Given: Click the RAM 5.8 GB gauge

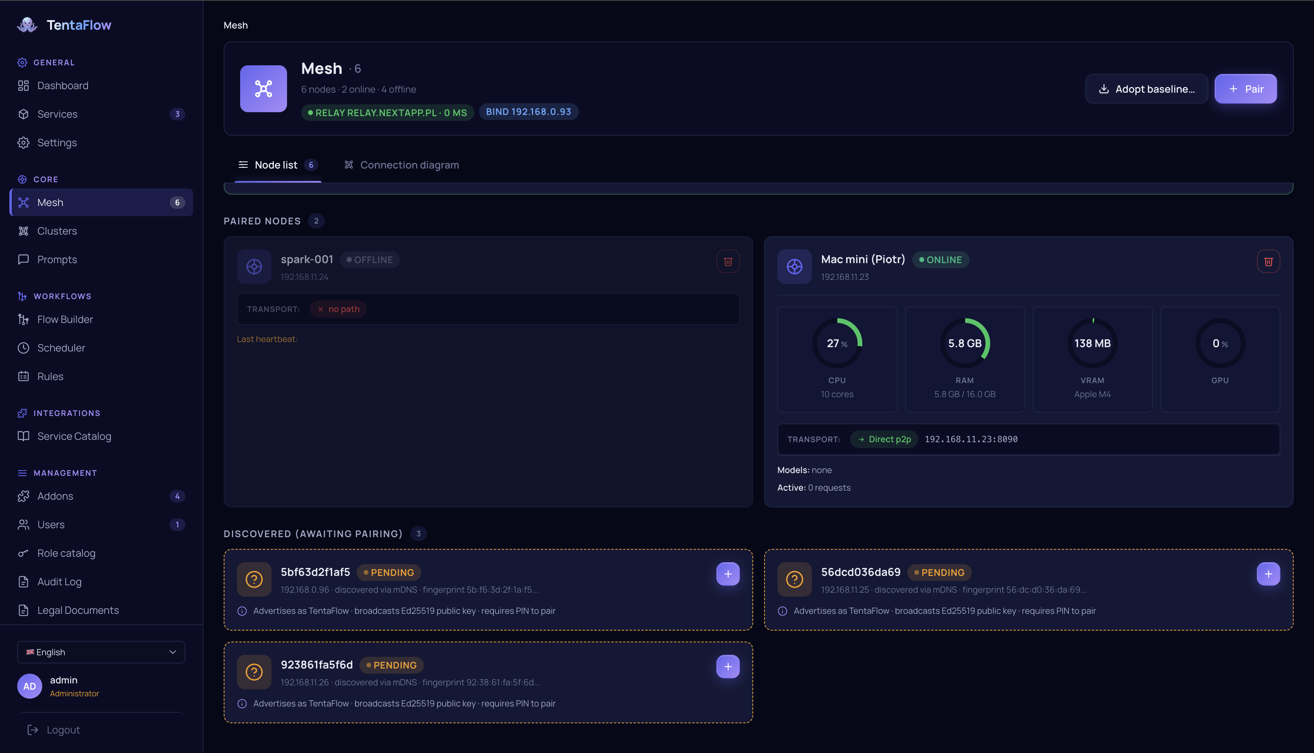Looking at the screenshot, I should 965,343.
